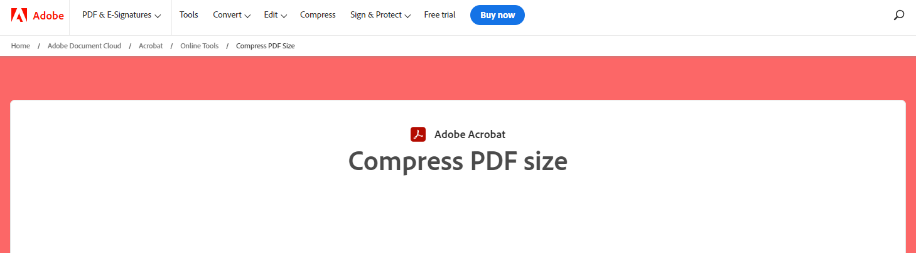Go to Home in the breadcrumb

tap(21, 46)
